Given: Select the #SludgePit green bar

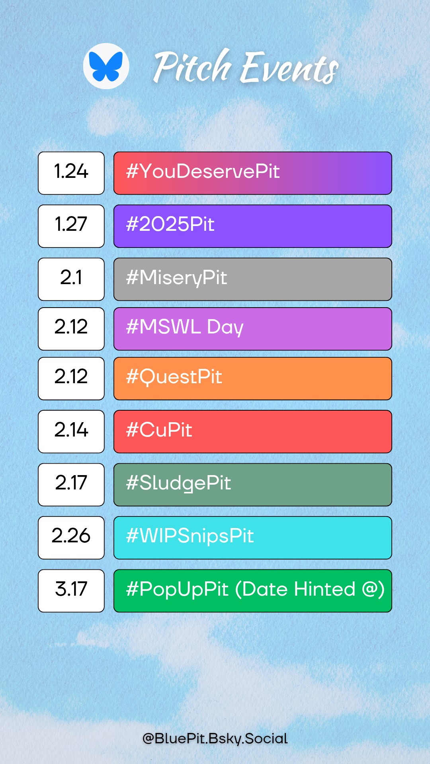Looking at the screenshot, I should 252,485.
